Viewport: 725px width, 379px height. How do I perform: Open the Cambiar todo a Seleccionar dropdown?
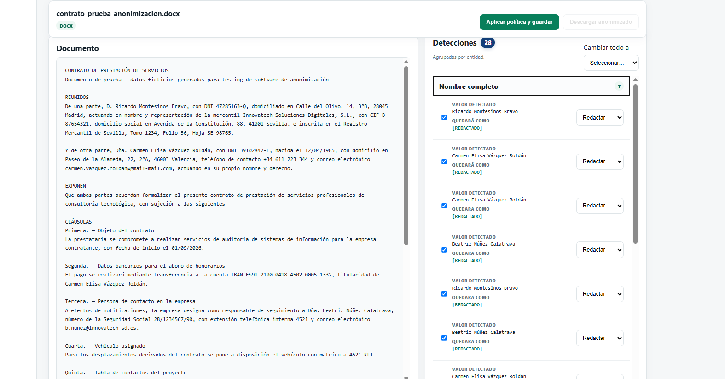click(x=611, y=63)
